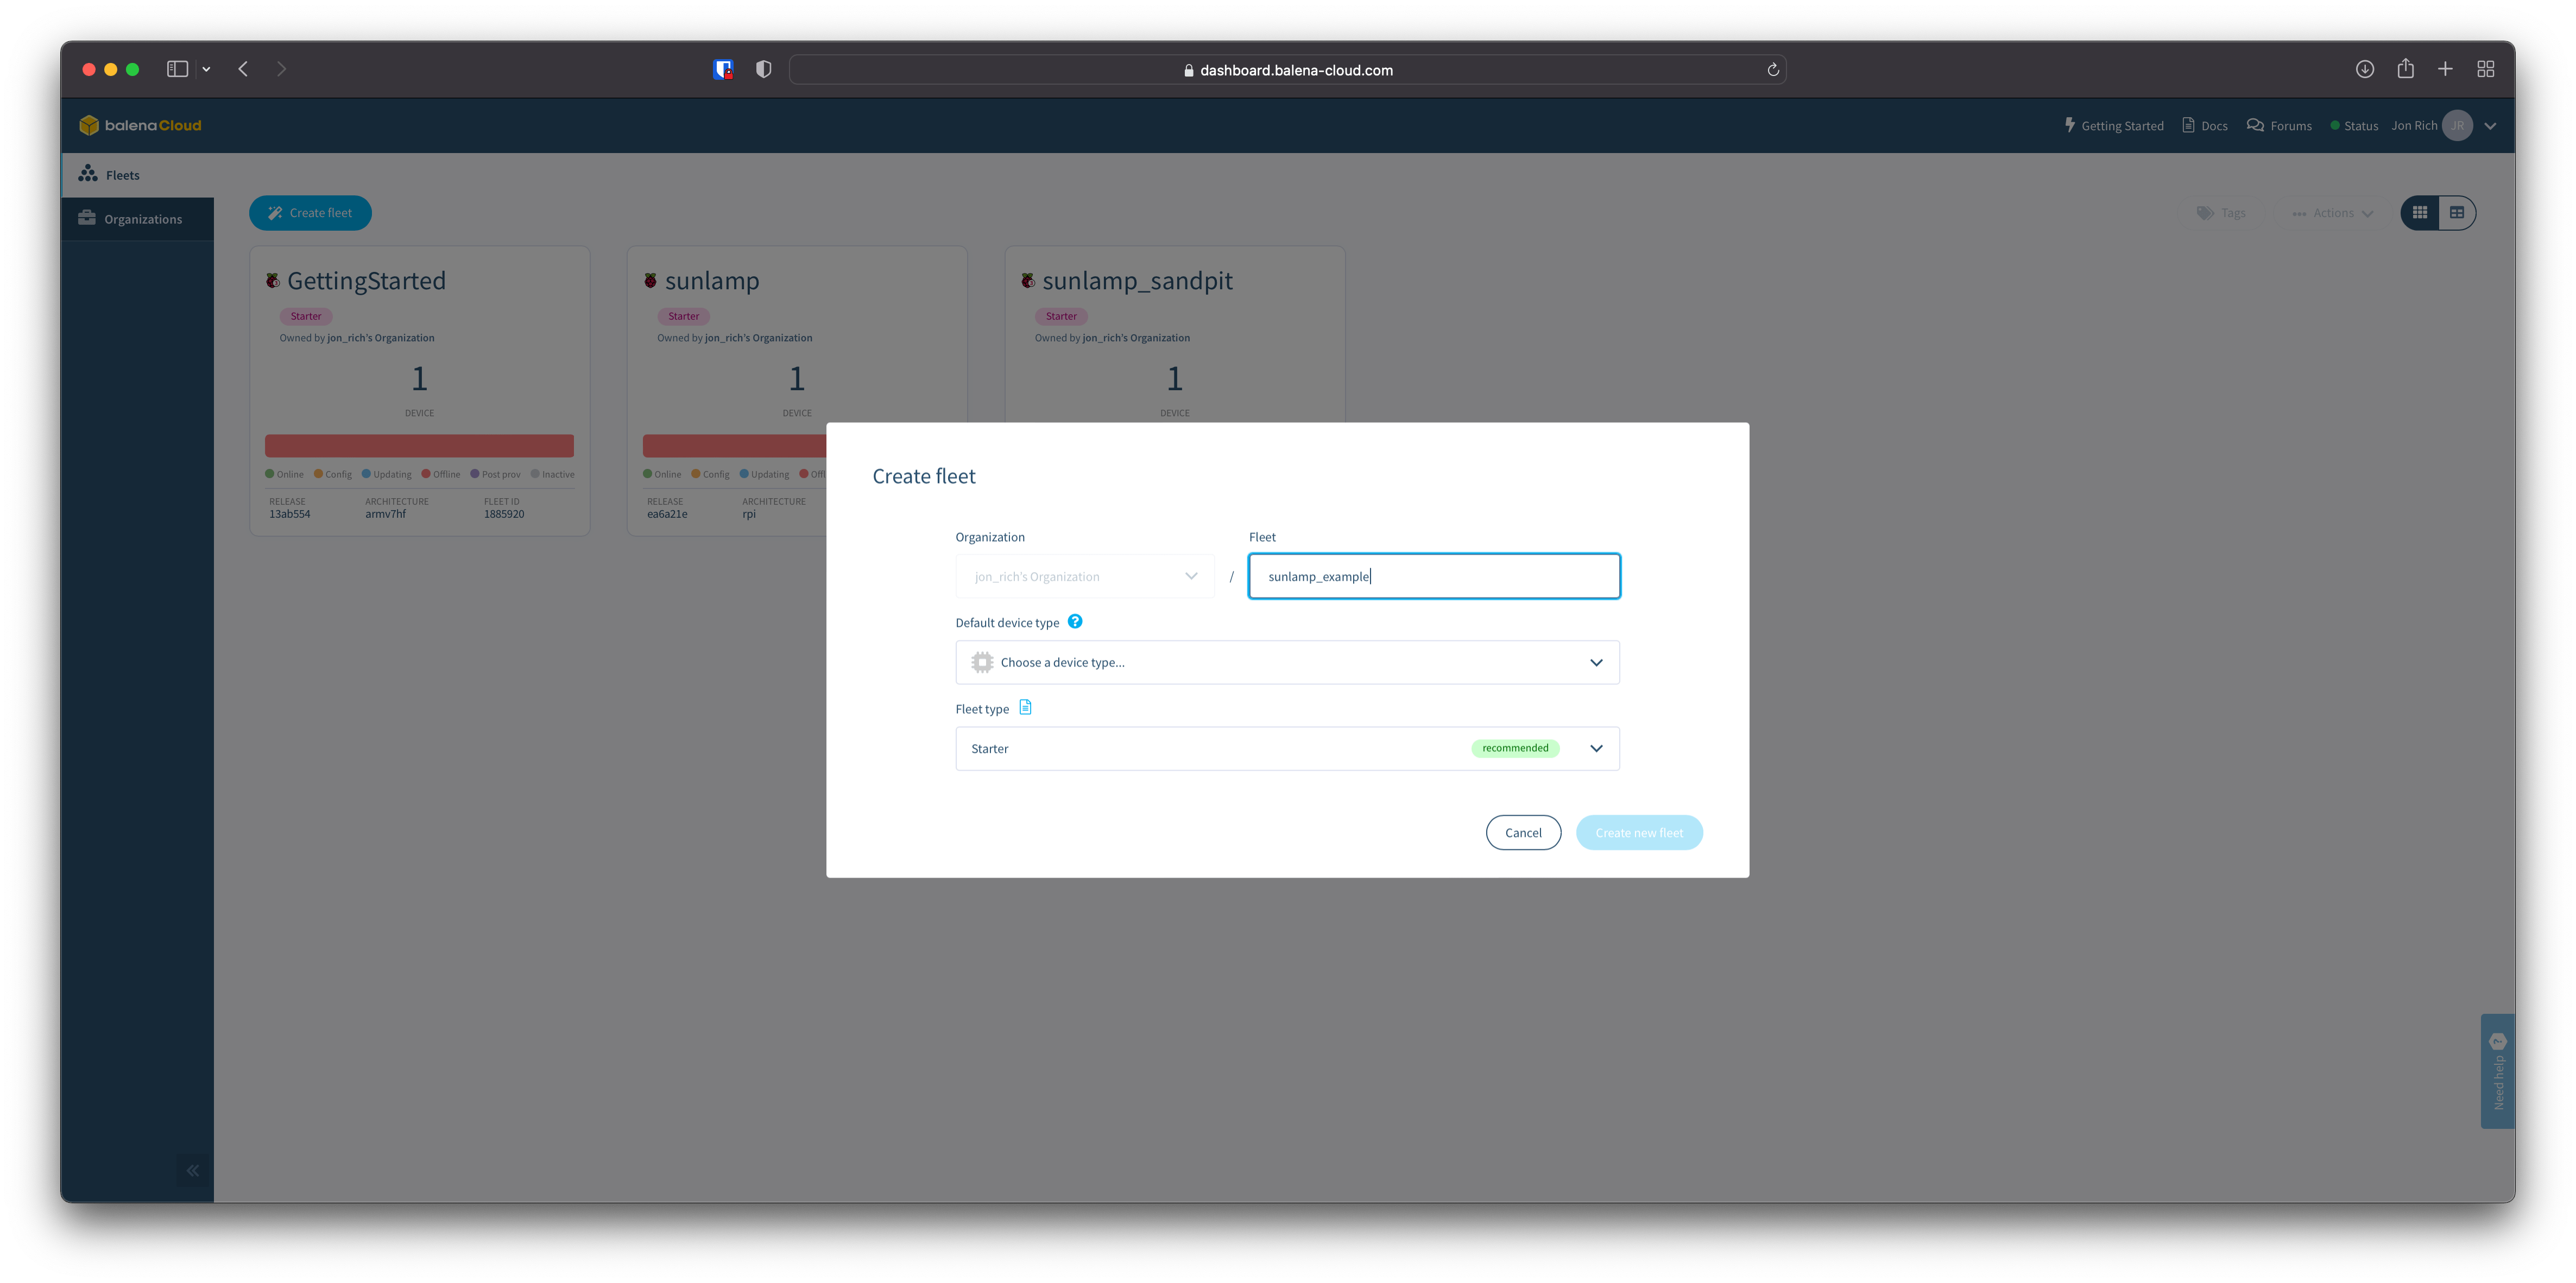This screenshot has height=1283, width=2576.
Task: Open the Fleets panel via its sidebar icon
Action: coord(88,174)
